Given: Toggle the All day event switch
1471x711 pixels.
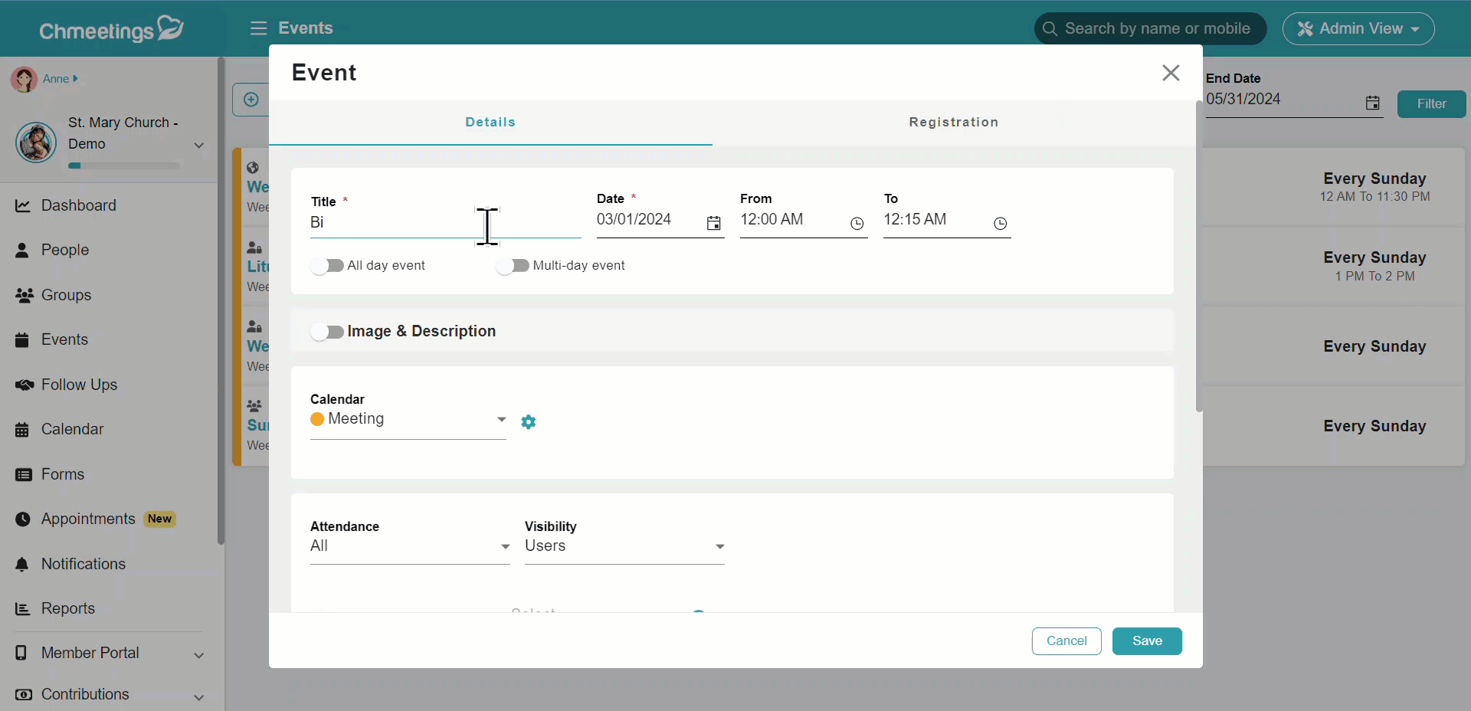Looking at the screenshot, I should coord(327,266).
